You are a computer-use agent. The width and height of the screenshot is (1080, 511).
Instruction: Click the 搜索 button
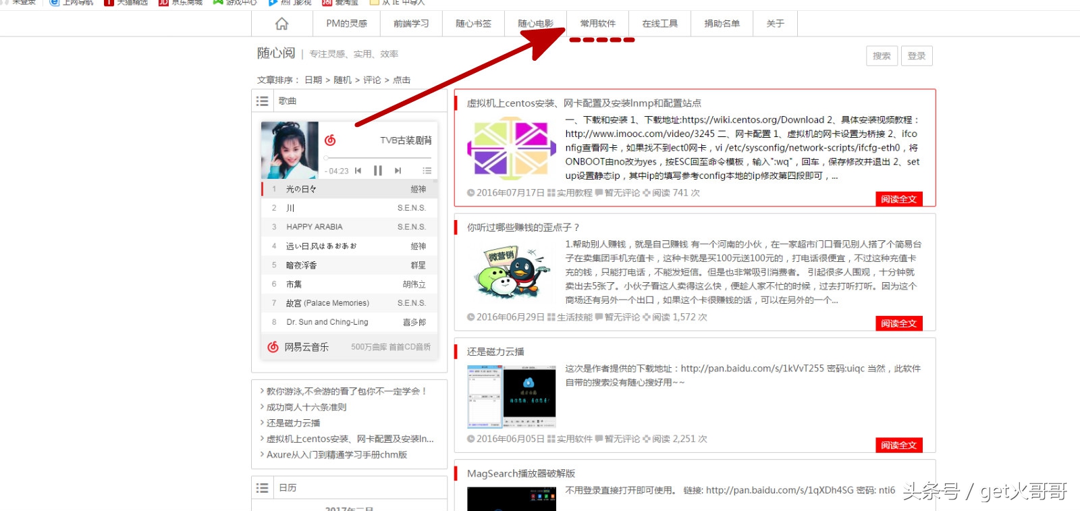[x=882, y=56]
